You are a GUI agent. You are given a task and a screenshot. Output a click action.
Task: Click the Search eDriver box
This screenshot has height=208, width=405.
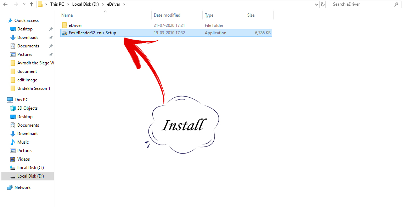point(365,4)
